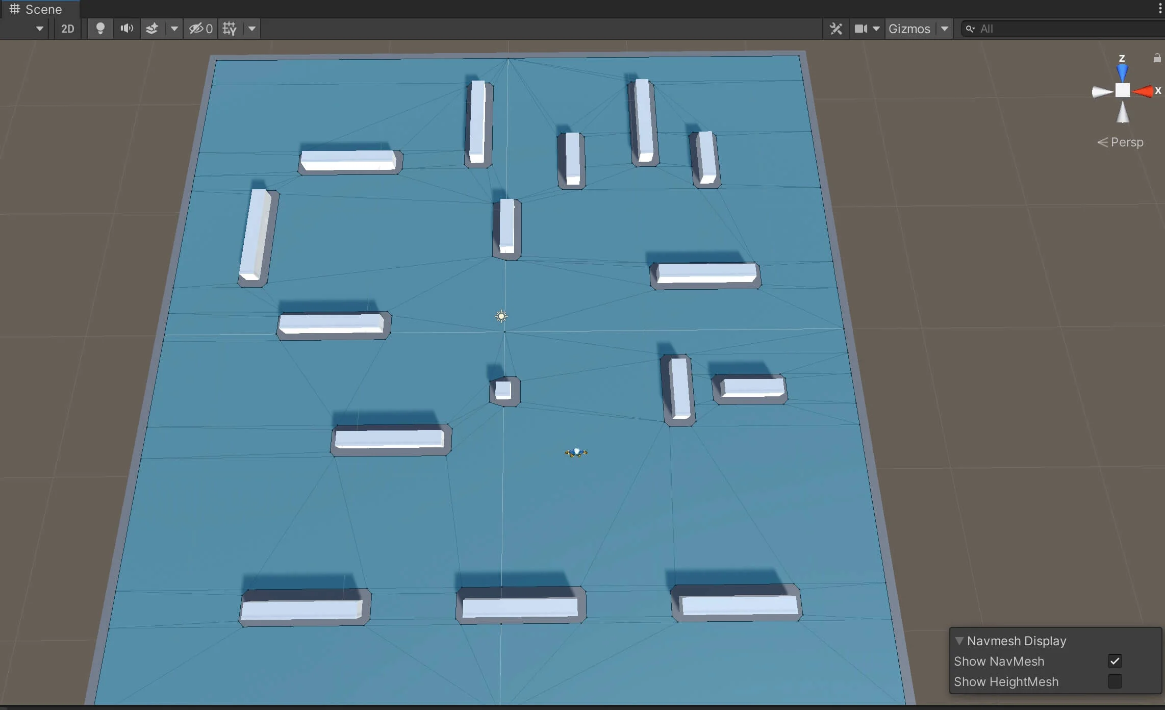The width and height of the screenshot is (1165, 710).
Task: Open effects dropdown arrow
Action: (x=174, y=29)
